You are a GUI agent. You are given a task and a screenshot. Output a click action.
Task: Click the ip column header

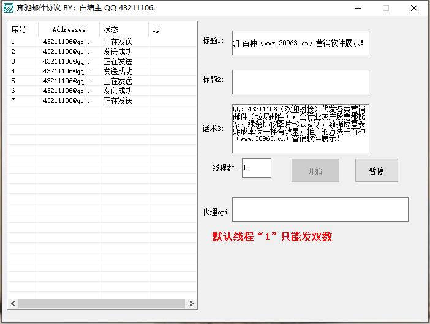tap(173, 29)
